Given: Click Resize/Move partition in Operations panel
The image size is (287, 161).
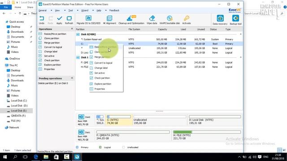Looking at the screenshot, I should tap(55, 34).
